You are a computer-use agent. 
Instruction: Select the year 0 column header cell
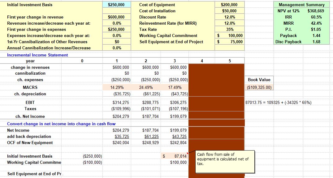[x=82, y=61]
